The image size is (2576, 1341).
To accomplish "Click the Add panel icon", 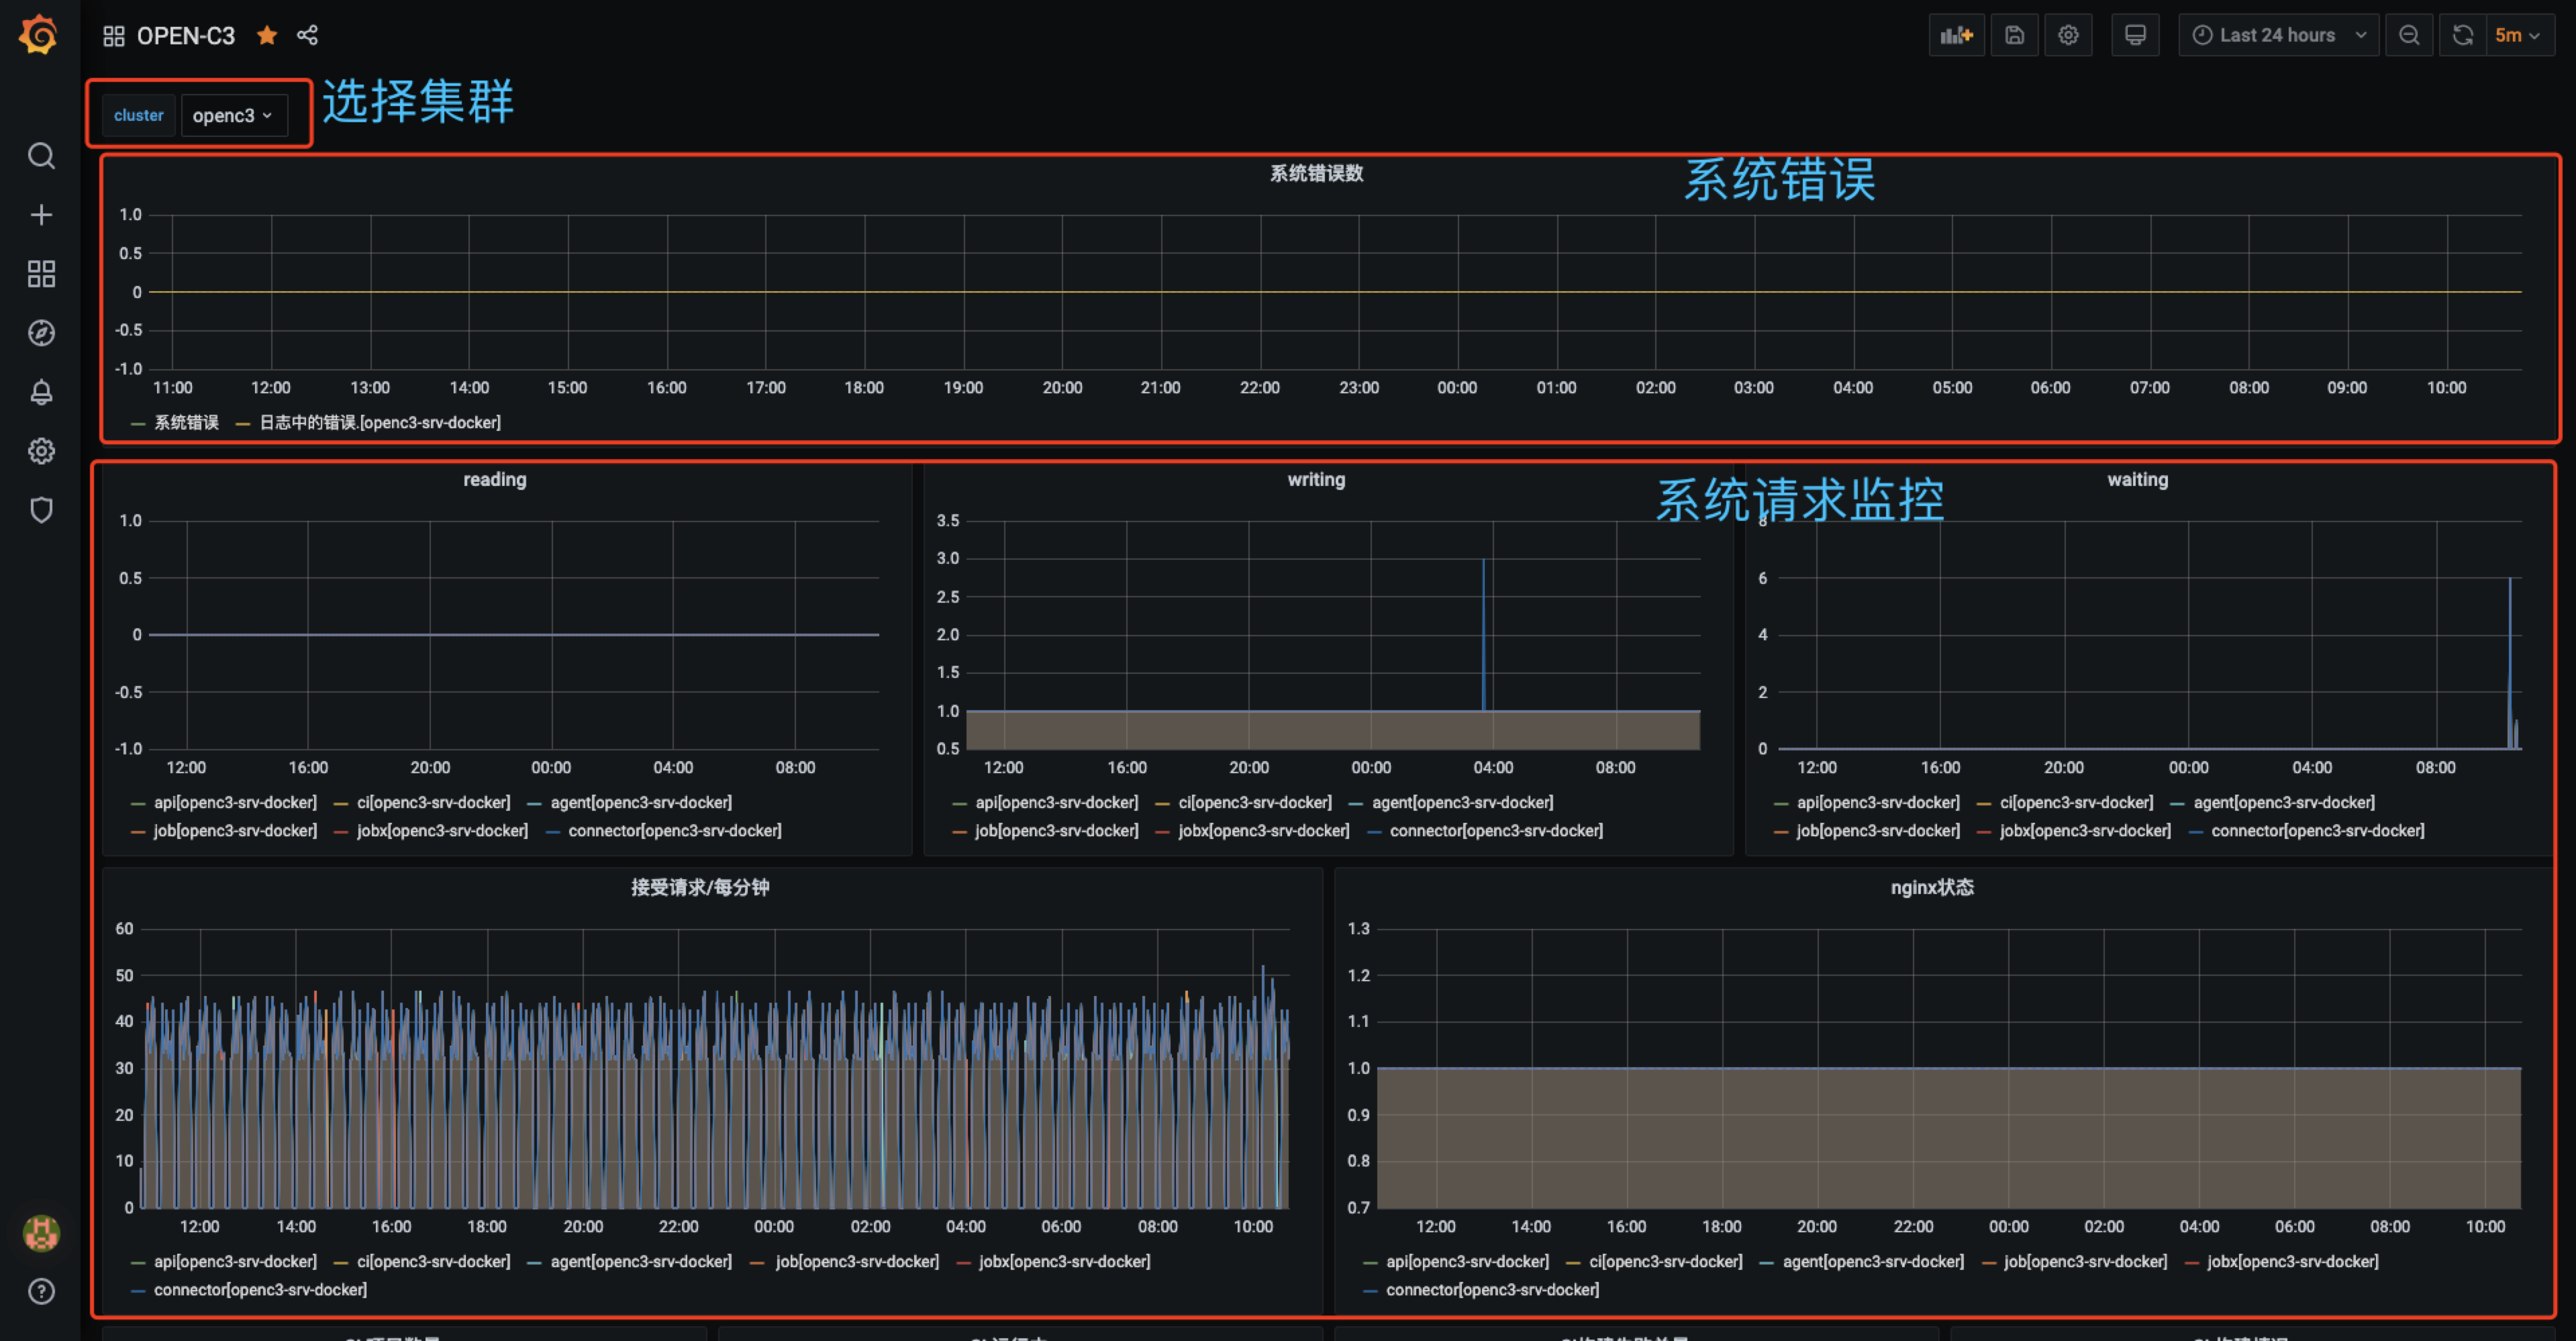I will 1956,35.
